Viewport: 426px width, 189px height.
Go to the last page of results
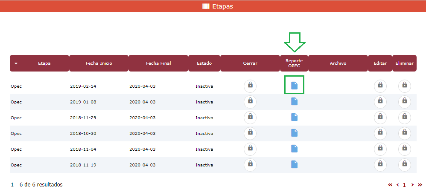[x=420, y=185]
